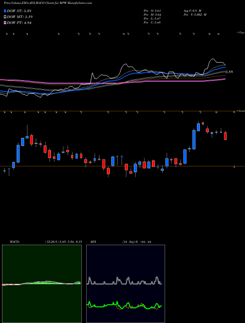Screen dimensions: 245x323
Task: Click the 'Pre C: 5.48' value
Action: tap(152, 23)
